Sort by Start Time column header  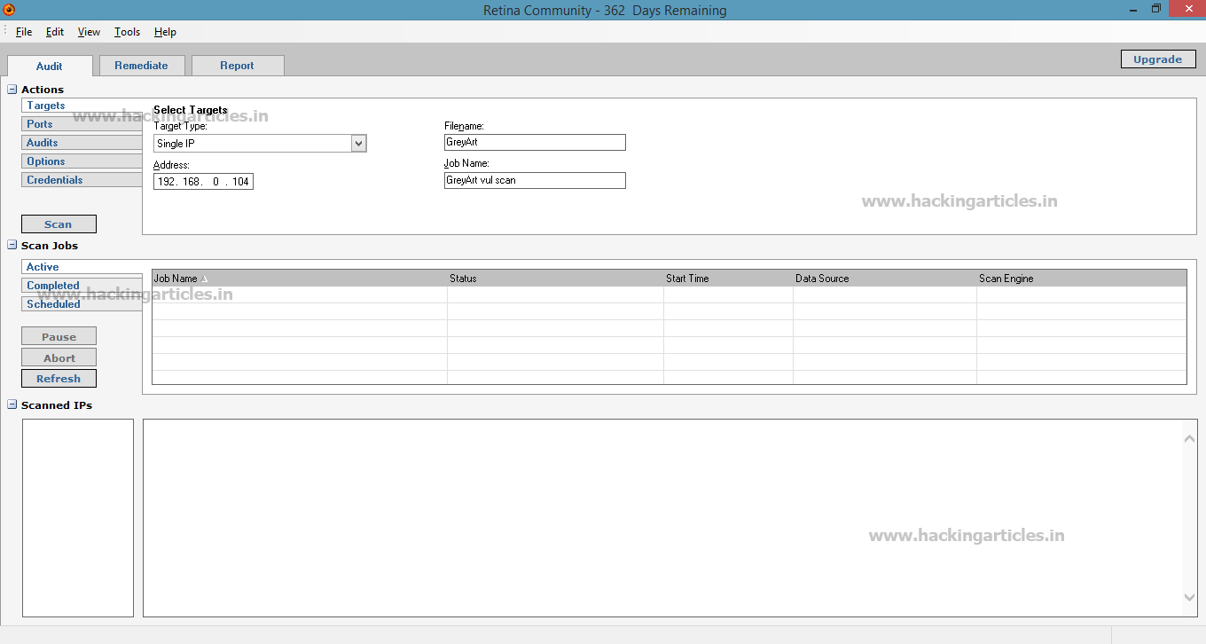pyautogui.click(x=728, y=279)
